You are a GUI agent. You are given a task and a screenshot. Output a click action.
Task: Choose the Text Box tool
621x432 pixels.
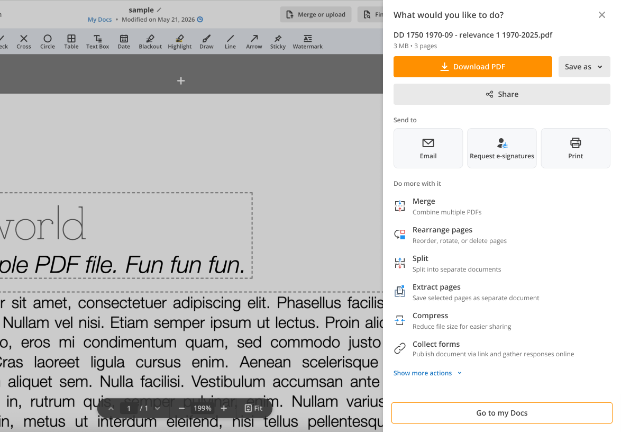click(x=97, y=42)
